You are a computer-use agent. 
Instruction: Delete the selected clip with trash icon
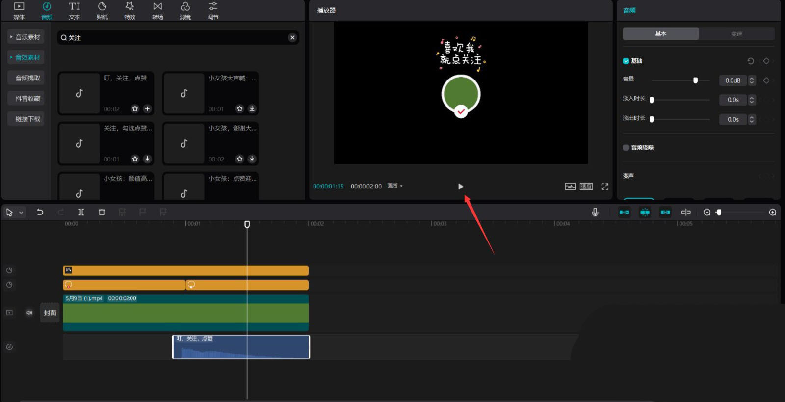click(102, 212)
